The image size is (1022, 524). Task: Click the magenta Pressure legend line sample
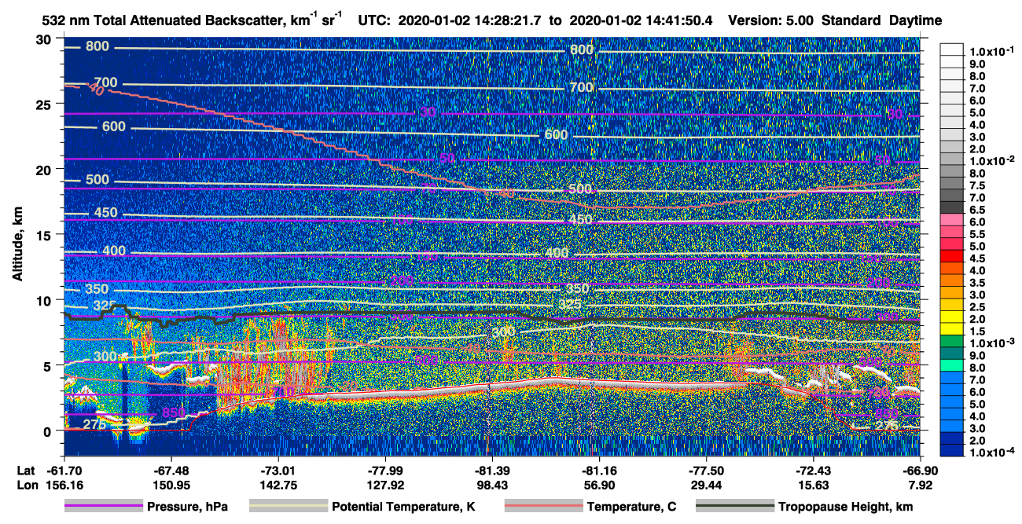click(104, 507)
